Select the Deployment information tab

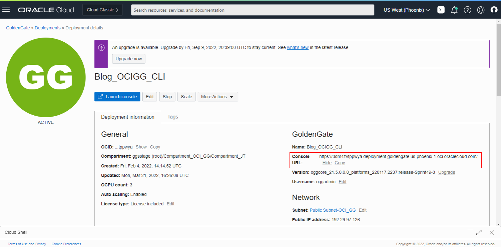coord(128,117)
